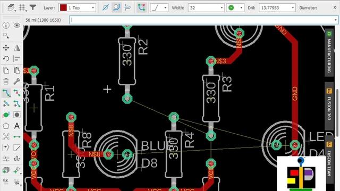
Task: Select the icon left of Meander
Action: [6, 159]
